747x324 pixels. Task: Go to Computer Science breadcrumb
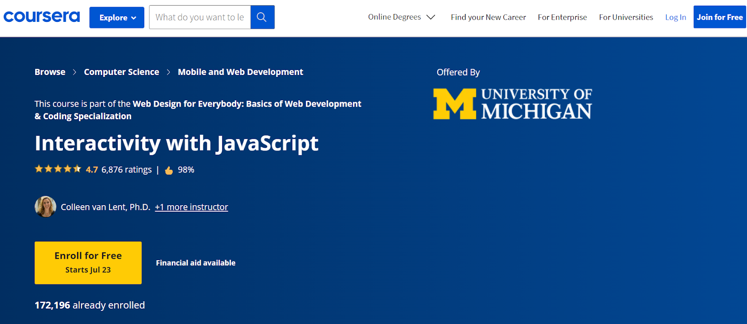click(x=121, y=72)
